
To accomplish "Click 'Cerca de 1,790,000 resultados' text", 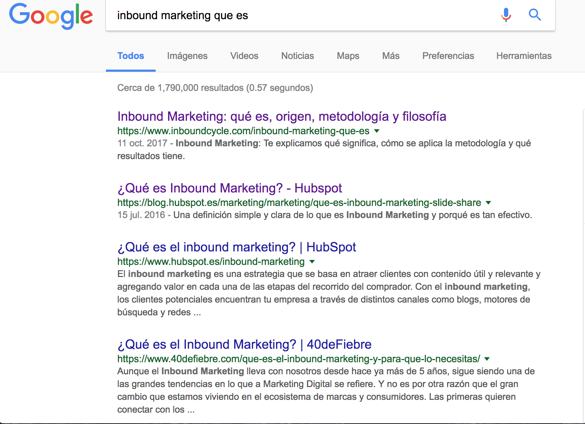I will 181,88.
